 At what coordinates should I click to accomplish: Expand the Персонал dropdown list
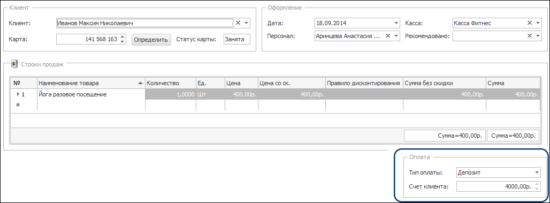pyautogui.click(x=396, y=36)
